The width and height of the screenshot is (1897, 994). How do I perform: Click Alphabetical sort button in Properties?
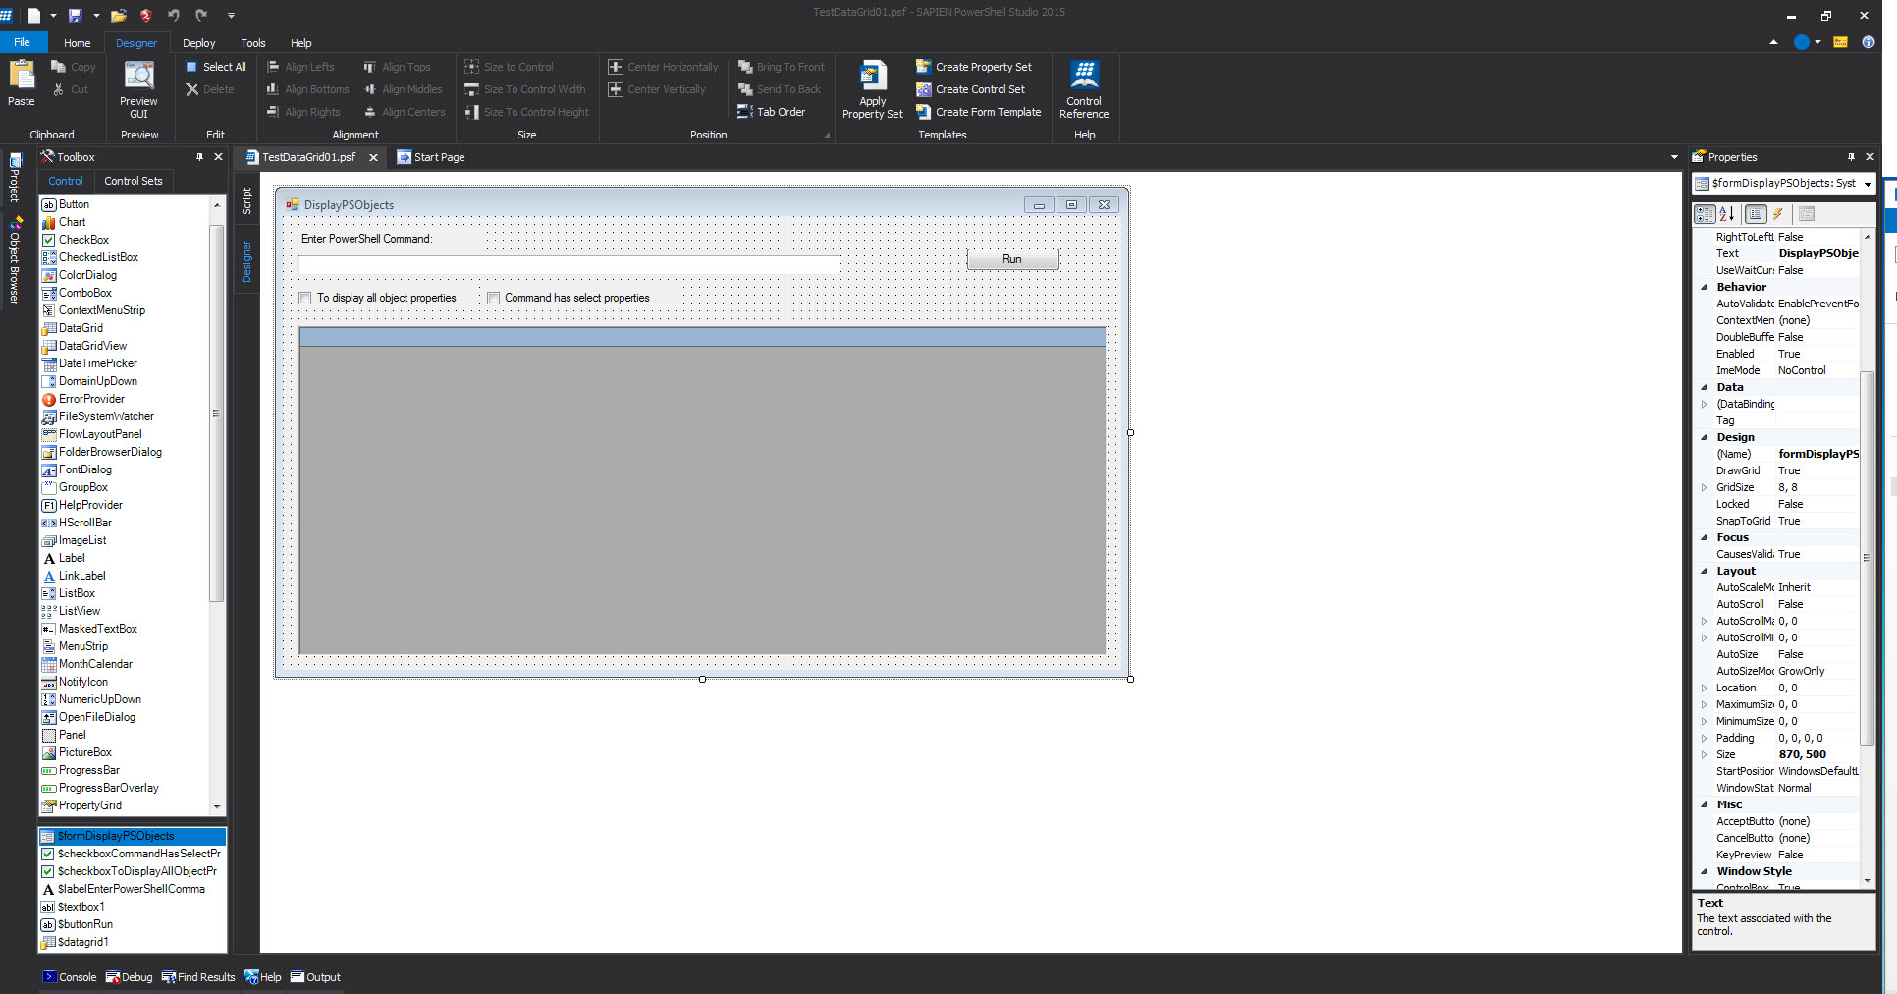1727,214
